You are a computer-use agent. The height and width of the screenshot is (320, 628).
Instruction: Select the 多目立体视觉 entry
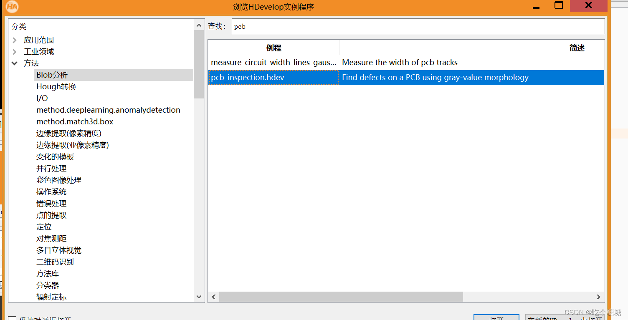coord(59,250)
